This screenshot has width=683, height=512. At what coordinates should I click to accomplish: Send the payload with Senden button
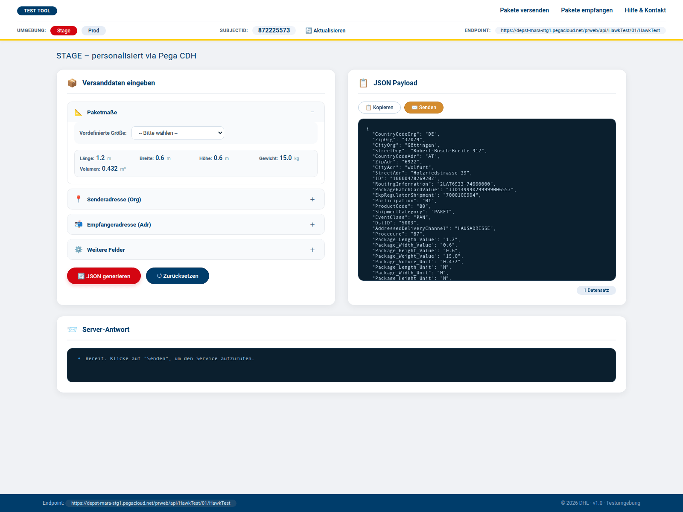pos(424,108)
